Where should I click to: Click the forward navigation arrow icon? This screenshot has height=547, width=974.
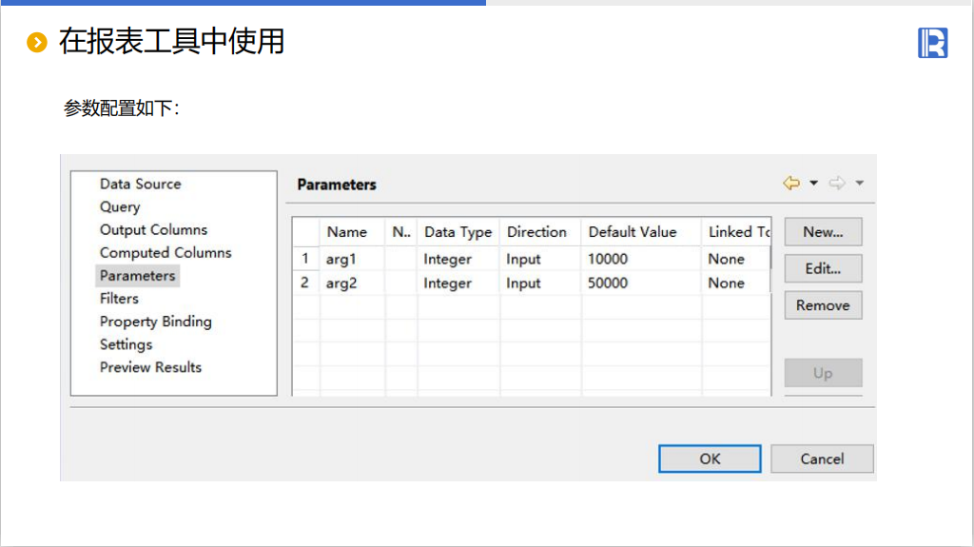point(837,184)
